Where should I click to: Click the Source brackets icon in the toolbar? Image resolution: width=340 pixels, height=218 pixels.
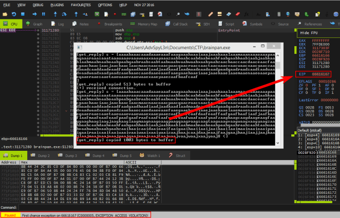tap(169, 14)
